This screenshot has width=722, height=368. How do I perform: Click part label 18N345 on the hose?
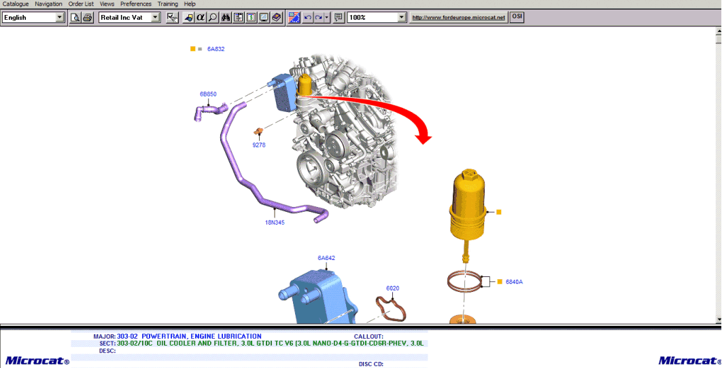pyautogui.click(x=275, y=222)
